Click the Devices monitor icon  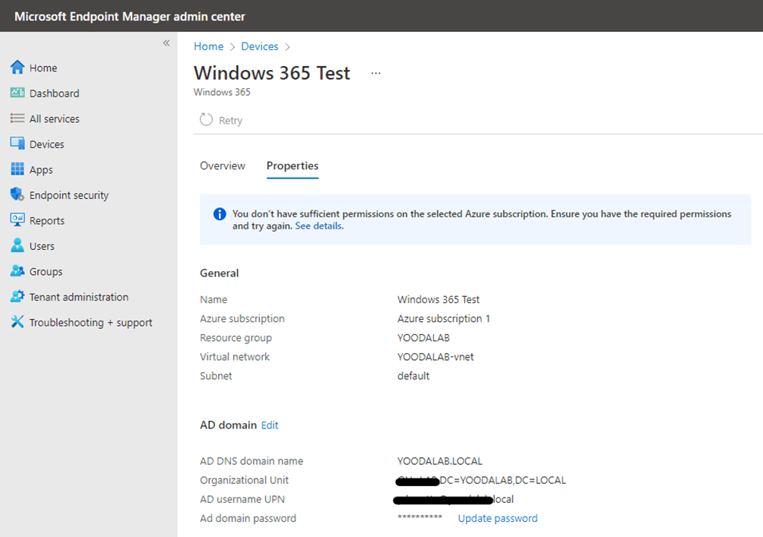(17, 144)
